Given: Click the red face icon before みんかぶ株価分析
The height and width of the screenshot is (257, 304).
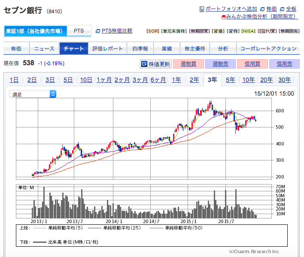Looking at the screenshot, I should pos(224,17).
